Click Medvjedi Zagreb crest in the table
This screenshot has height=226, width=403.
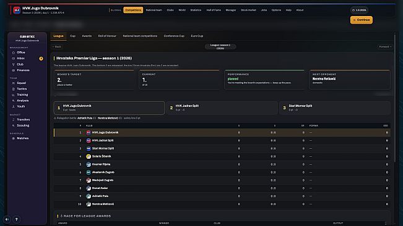click(89, 180)
